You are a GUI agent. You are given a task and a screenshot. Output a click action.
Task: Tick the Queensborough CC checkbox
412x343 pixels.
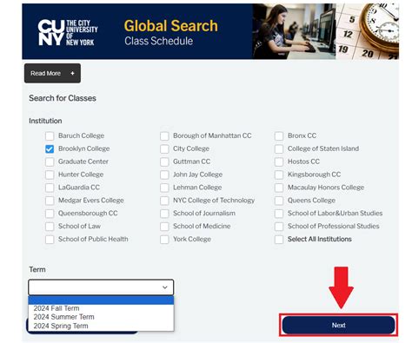click(50, 214)
